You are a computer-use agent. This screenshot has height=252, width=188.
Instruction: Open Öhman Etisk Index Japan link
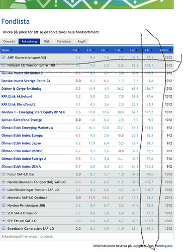coord(21,143)
